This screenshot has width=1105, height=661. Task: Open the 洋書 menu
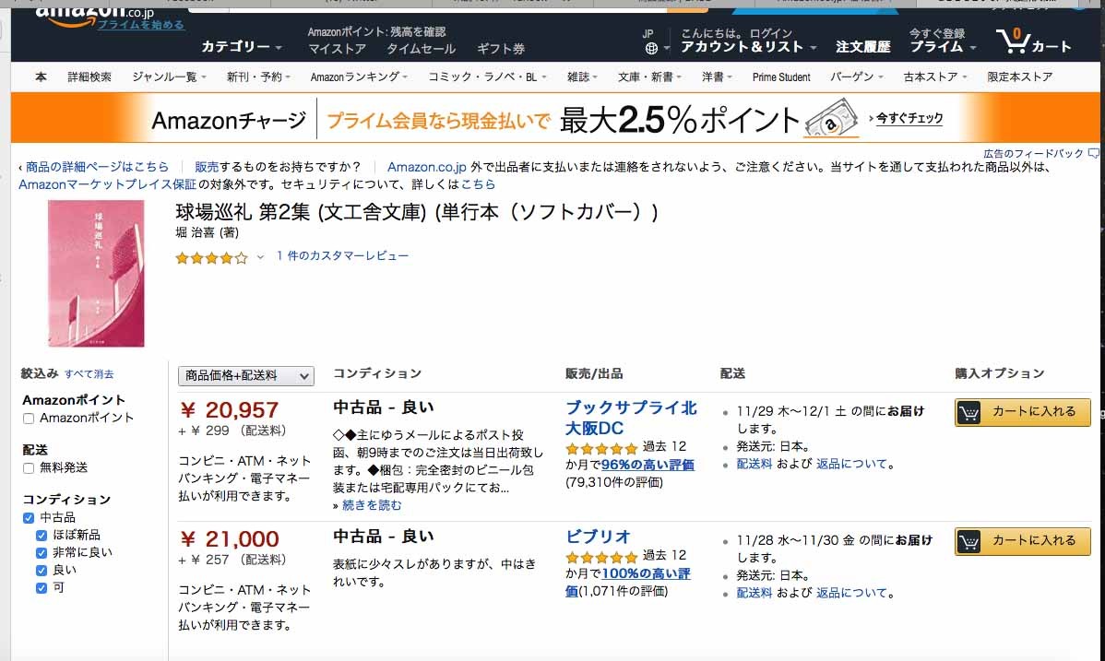pyautogui.click(x=717, y=77)
